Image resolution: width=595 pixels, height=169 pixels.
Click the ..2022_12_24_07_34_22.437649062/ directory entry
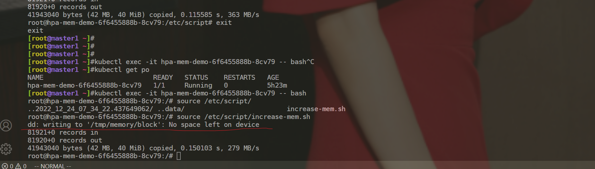click(x=90, y=109)
